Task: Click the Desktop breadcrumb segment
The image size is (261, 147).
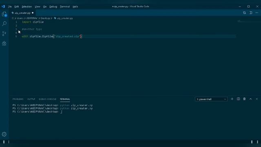Action: pyautogui.click(x=45, y=18)
